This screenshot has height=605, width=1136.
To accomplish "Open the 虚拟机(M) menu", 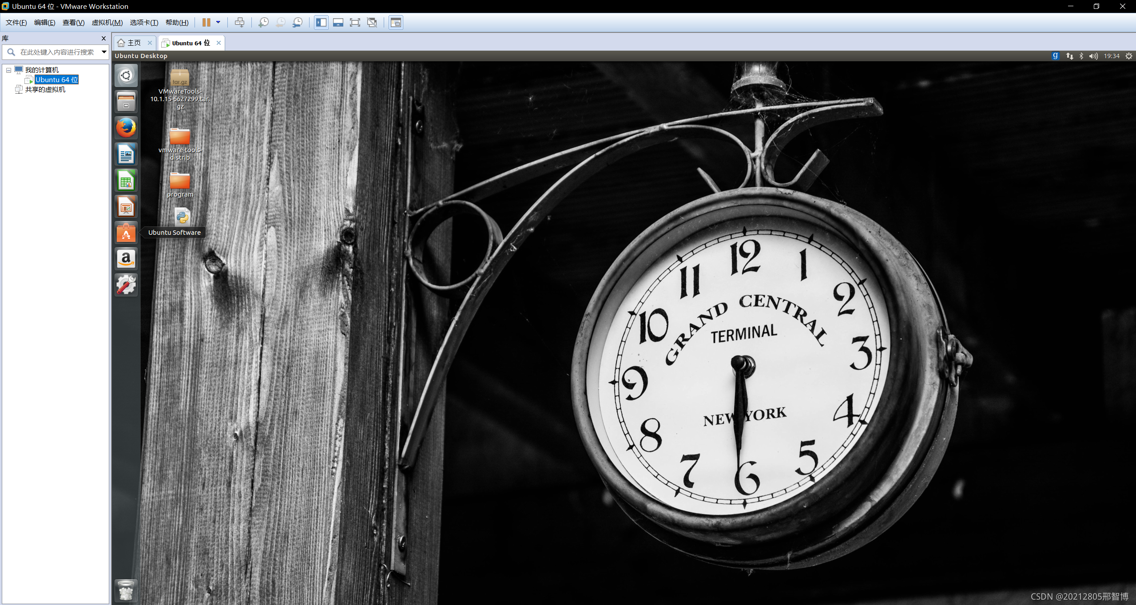I will (107, 23).
